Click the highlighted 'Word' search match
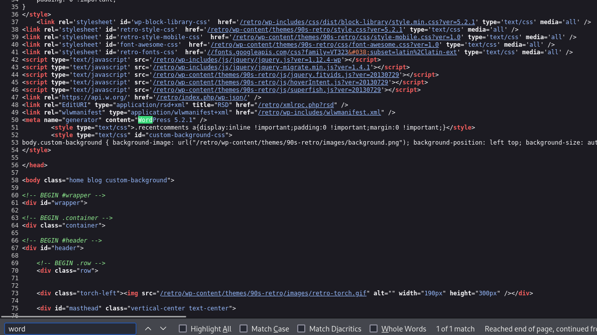 [x=145, y=120]
